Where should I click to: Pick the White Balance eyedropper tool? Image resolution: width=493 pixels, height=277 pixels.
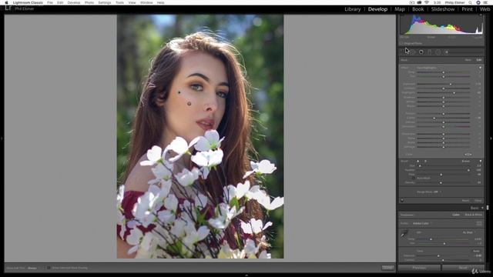[404, 234]
